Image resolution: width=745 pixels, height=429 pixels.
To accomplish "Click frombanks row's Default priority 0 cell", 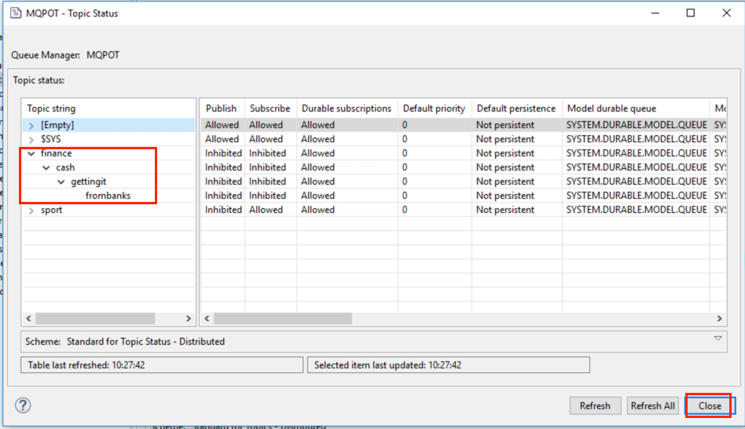I will point(435,196).
